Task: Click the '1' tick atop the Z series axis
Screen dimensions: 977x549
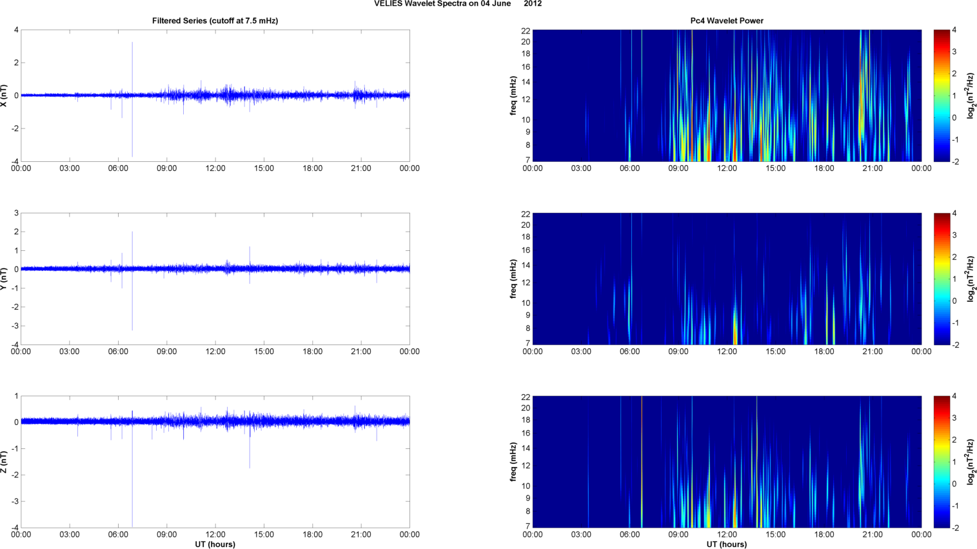Action: (x=17, y=397)
